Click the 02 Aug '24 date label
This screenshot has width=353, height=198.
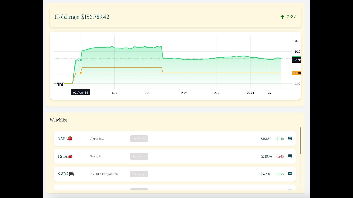click(x=81, y=92)
